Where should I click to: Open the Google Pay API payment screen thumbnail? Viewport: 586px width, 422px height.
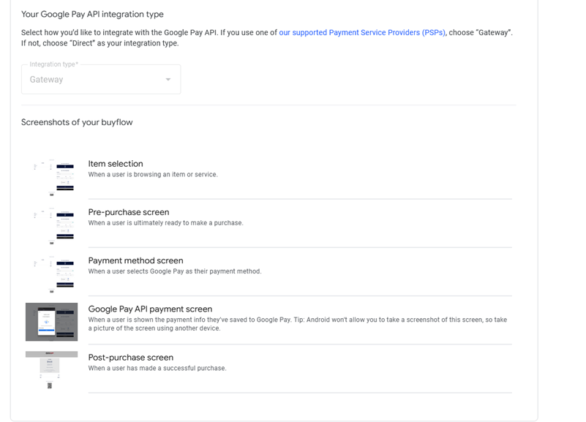[51, 322]
